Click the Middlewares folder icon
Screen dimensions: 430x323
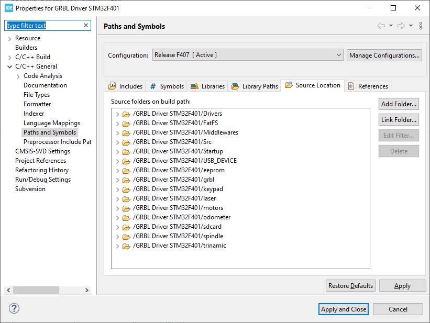pos(126,133)
